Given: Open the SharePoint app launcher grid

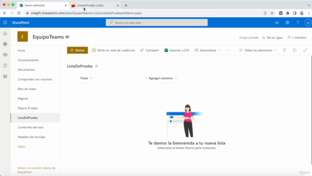Looking at the screenshot, I should pos(5,22).
